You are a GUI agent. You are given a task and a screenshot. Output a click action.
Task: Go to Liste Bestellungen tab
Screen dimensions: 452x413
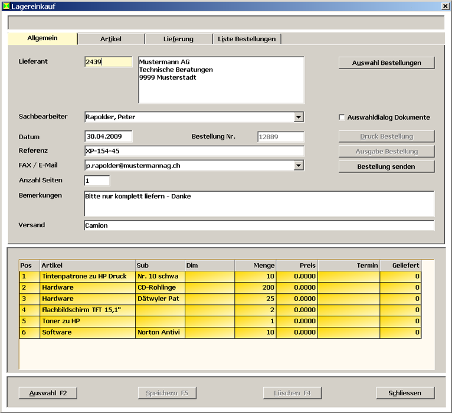pos(247,39)
